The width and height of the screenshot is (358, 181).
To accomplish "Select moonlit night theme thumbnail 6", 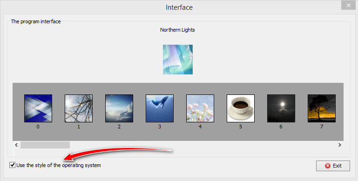I will pos(281,108).
